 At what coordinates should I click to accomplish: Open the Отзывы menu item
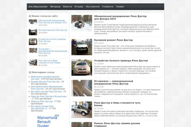(x=79, y=7)
